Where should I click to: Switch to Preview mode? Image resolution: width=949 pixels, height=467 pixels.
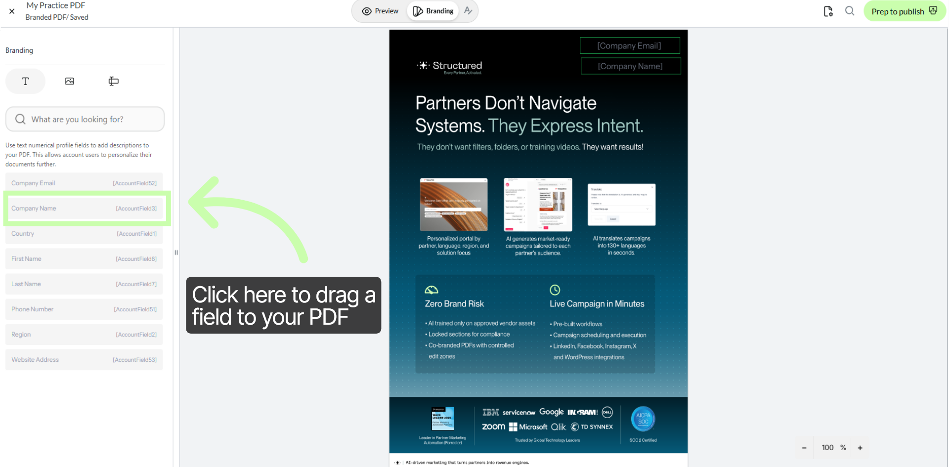pos(380,11)
